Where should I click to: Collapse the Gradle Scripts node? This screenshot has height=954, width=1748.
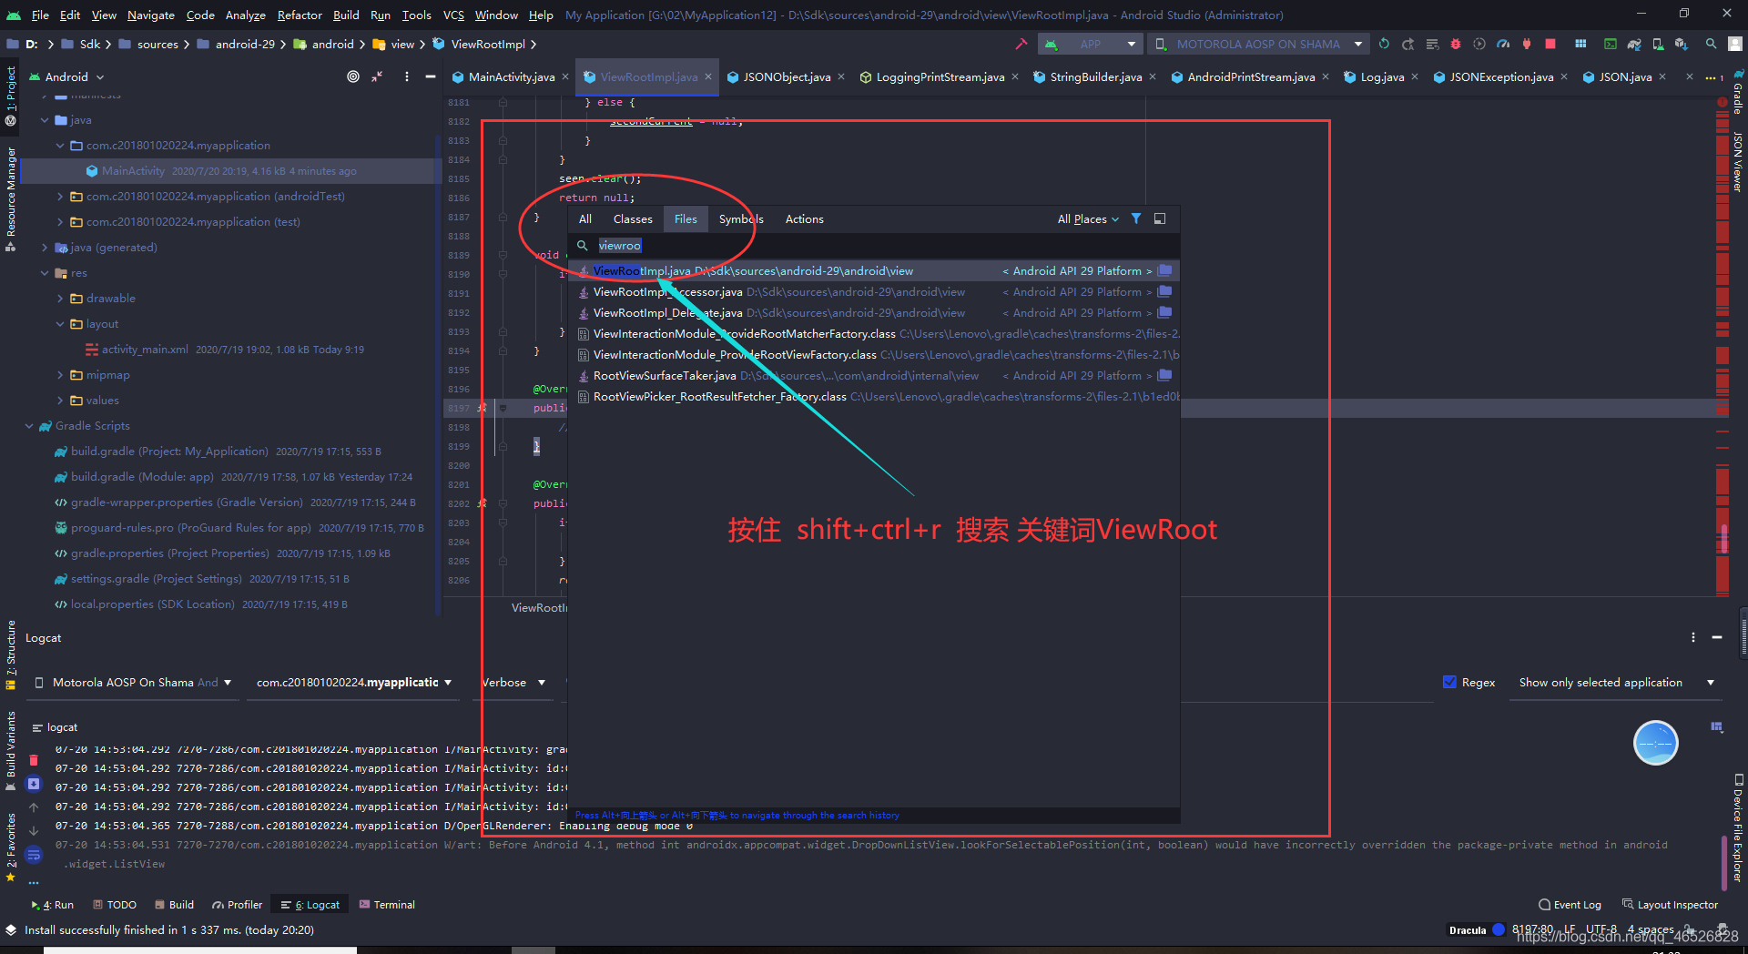(x=29, y=426)
